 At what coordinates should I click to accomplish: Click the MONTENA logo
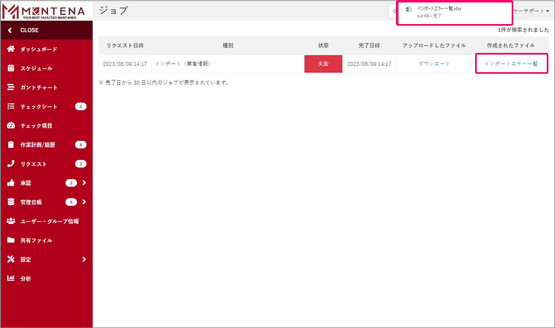tap(44, 11)
